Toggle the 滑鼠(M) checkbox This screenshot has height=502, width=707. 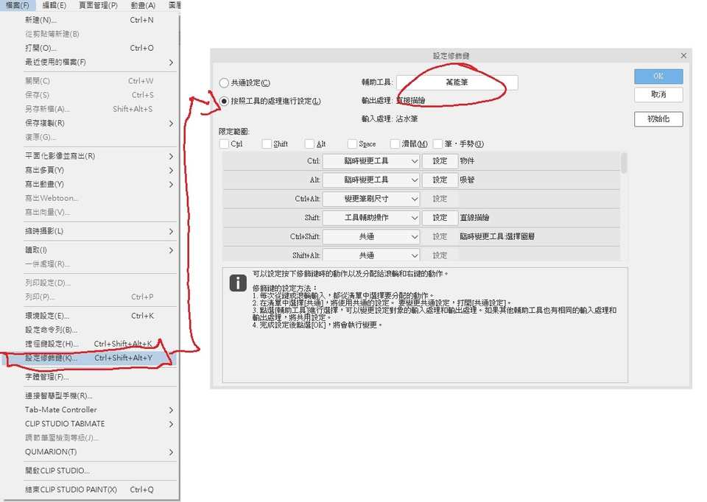tap(395, 144)
